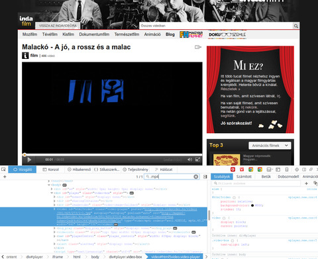Collapse the body element tree node
Image resolution: width=318 pixels, height=259 pixels.
[x=49, y=185]
